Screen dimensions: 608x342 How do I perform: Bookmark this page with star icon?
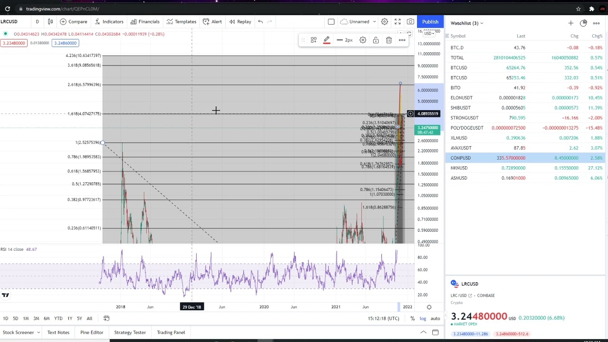578,9
